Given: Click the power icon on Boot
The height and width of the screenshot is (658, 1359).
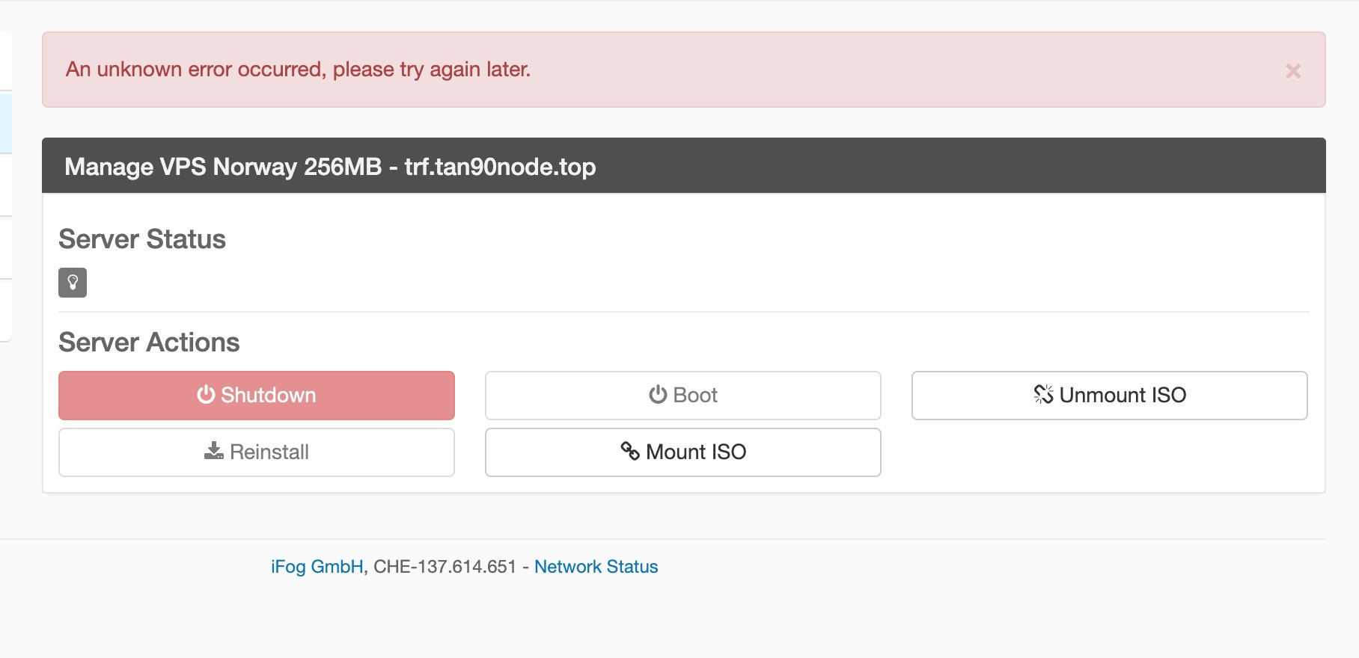Looking at the screenshot, I should pos(658,394).
